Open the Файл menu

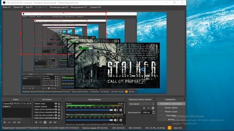[x=7, y=7]
